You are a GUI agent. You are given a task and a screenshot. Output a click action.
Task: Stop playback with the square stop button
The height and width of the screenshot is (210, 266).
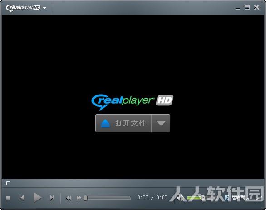click(x=8, y=198)
